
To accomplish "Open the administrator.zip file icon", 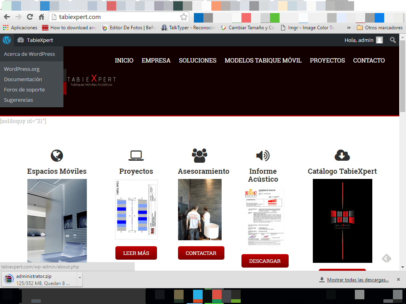I will pos(9,279).
